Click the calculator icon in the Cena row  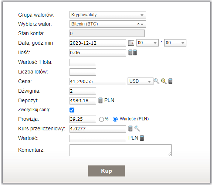170,81
